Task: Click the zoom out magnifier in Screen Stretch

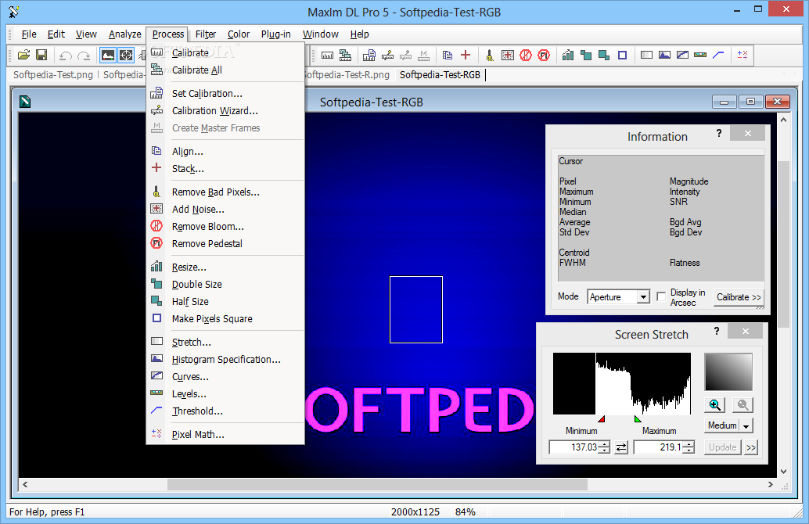Action: point(742,405)
